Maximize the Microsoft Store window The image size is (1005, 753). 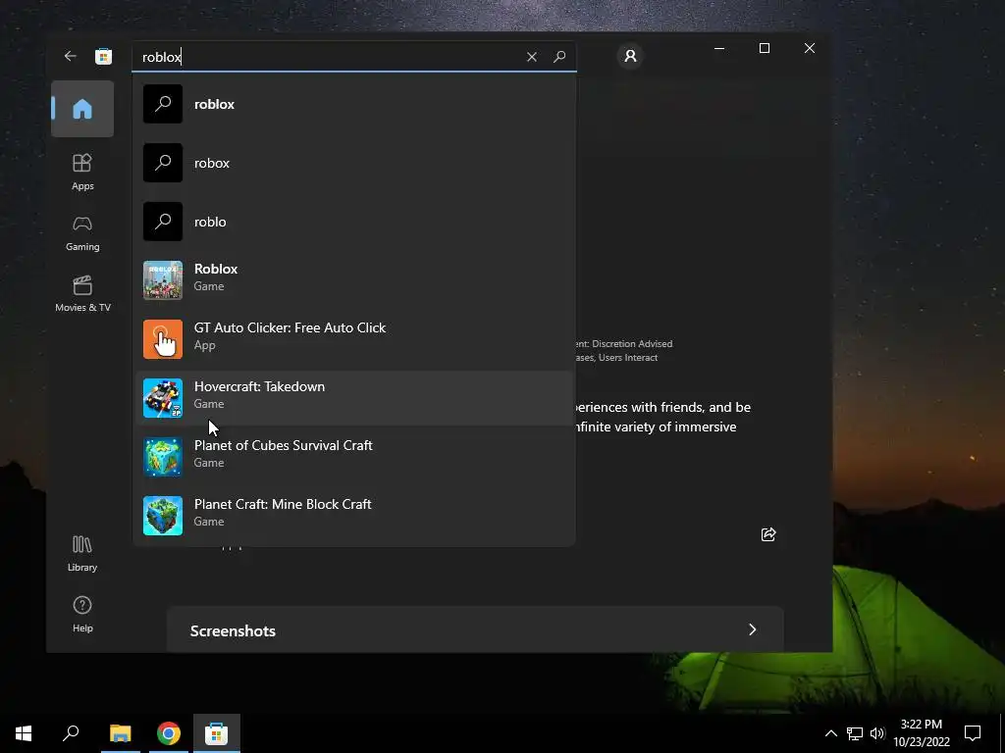pos(764,48)
